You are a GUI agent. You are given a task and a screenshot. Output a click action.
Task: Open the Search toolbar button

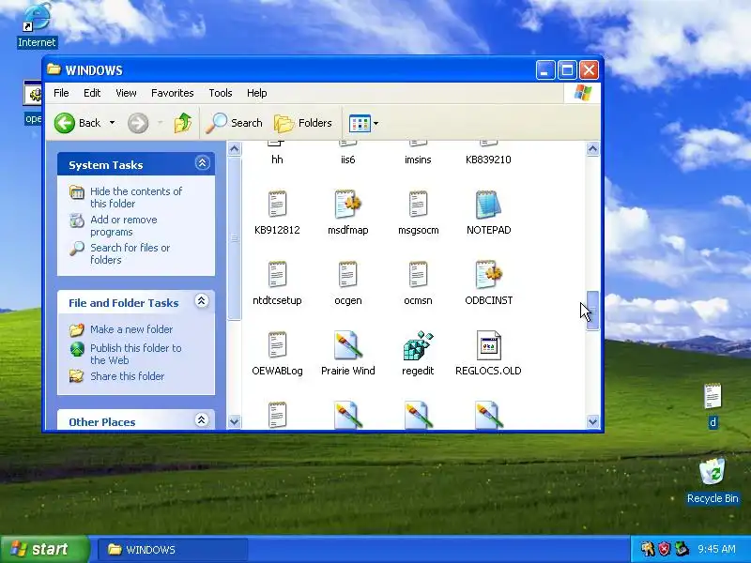pos(234,123)
